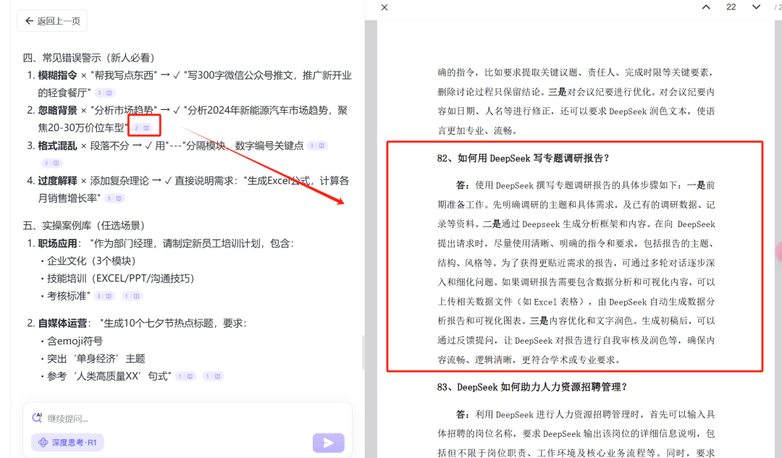The image size is (782, 458).
Task: Go to next page with down chevron
Action: pos(756,7)
